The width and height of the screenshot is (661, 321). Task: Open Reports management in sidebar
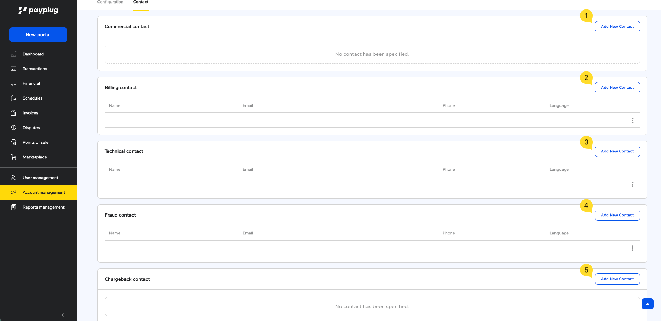tap(43, 207)
